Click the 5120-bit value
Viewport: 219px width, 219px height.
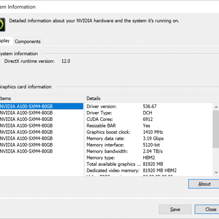[x=151, y=145]
